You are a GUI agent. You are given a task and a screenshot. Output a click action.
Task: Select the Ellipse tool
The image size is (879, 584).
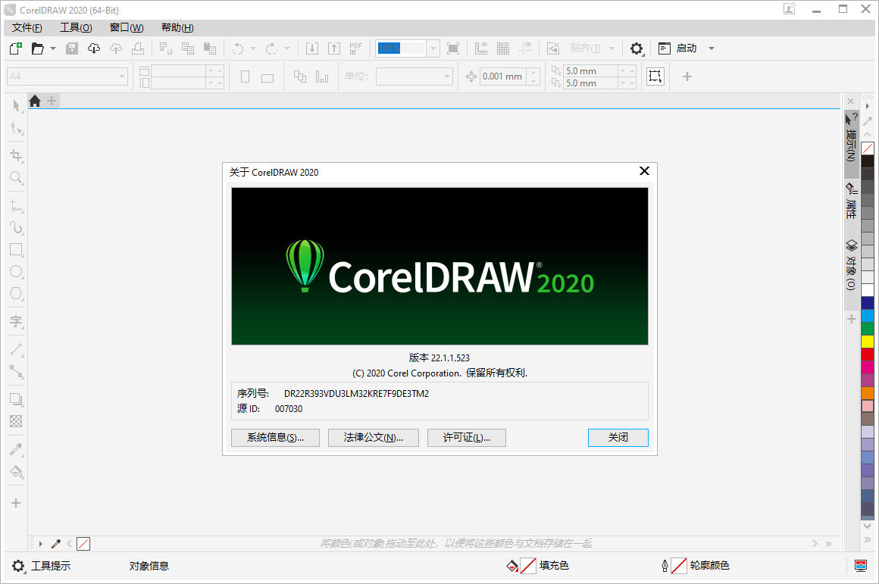coord(16,271)
